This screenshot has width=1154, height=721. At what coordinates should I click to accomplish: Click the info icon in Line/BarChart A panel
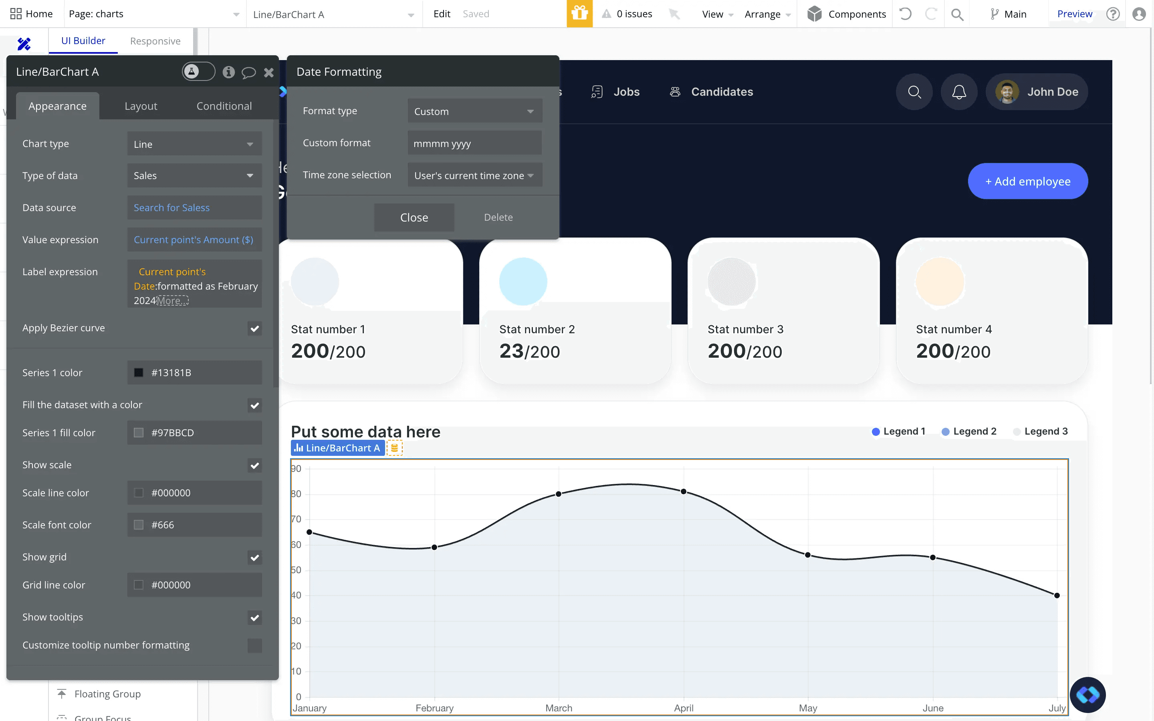click(x=229, y=73)
